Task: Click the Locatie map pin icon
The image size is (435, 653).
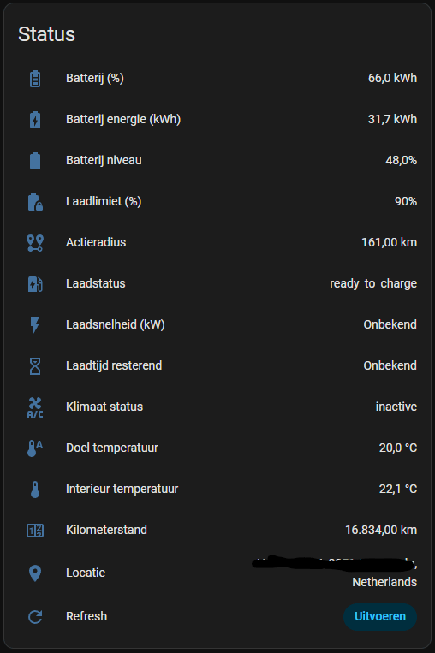Action: (35, 573)
